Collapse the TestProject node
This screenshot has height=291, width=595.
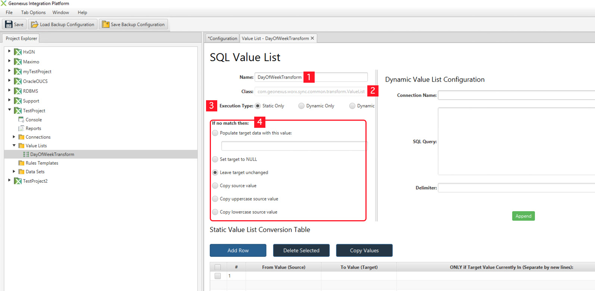pos(9,110)
